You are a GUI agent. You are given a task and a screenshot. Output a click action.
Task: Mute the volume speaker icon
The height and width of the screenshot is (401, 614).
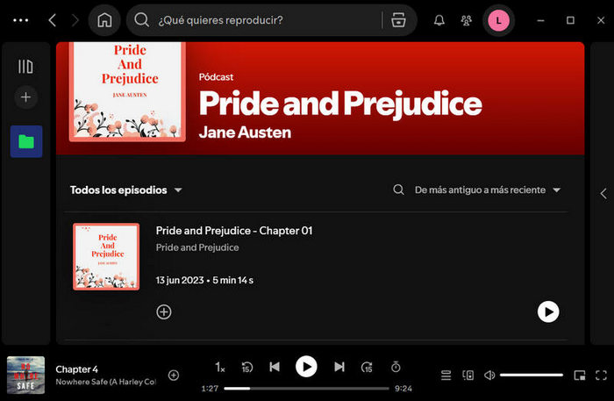coord(489,376)
